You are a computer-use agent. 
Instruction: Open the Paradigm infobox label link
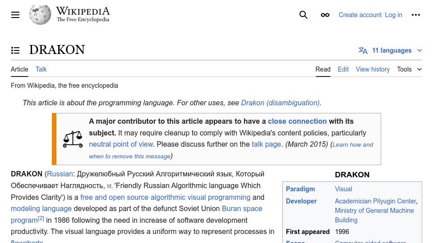[300, 189]
